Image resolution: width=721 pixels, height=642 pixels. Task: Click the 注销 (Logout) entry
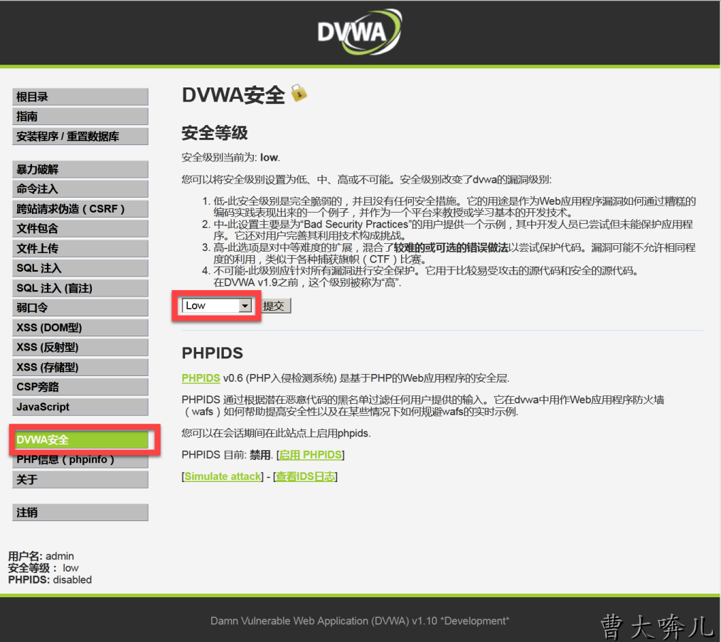pyautogui.click(x=80, y=512)
